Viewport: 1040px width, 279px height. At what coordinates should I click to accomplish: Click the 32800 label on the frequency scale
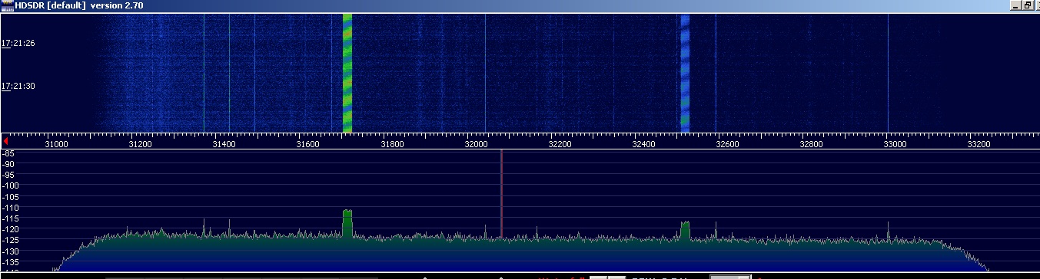(810, 144)
